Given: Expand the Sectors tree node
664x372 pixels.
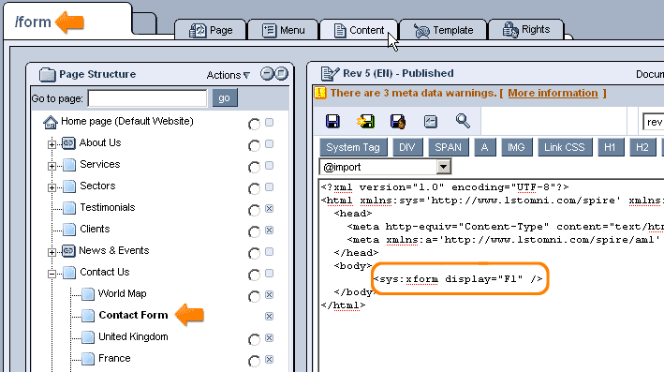Looking at the screenshot, I should click(x=52, y=187).
